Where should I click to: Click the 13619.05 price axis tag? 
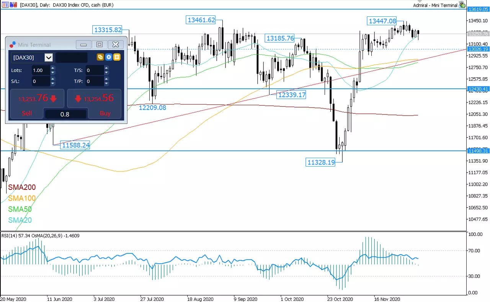(478, 9)
